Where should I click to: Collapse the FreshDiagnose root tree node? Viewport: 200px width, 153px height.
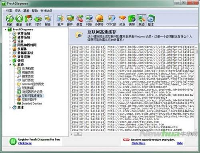[5, 30]
